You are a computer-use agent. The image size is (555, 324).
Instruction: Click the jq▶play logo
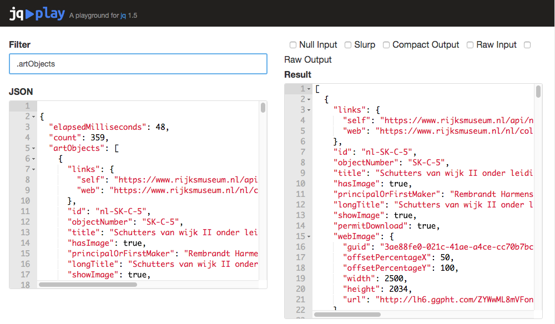(x=36, y=13)
